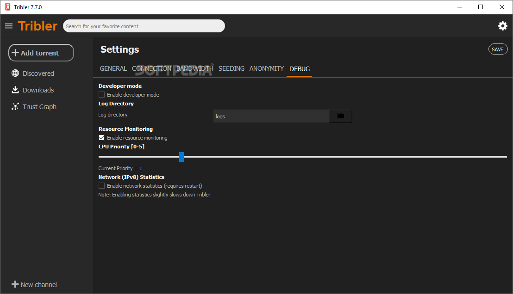513x294 pixels.
Task: Switch to the GENERAL tab
Action: [x=113, y=68]
